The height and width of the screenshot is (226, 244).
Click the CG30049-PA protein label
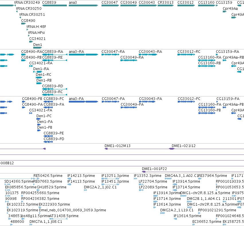click(132, 105)
